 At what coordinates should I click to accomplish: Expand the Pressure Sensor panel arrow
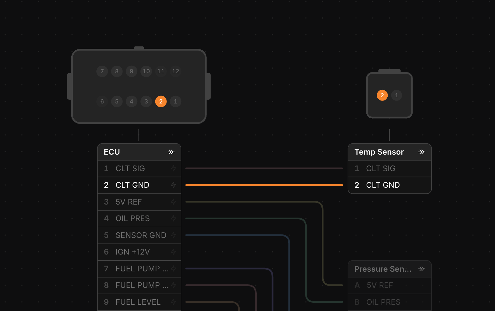pyautogui.click(x=422, y=269)
